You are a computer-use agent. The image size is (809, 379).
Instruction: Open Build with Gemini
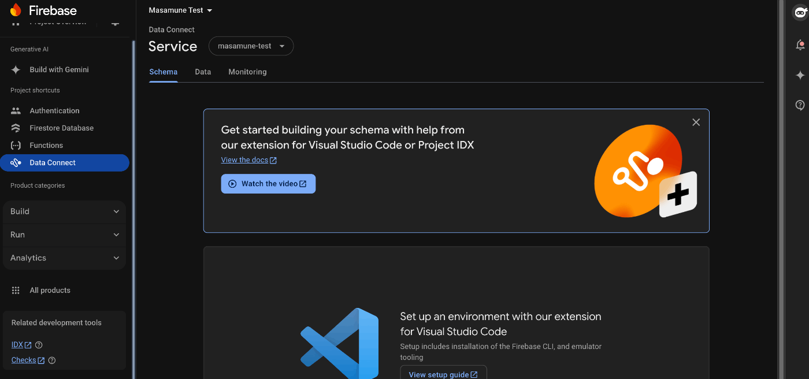[x=64, y=69]
